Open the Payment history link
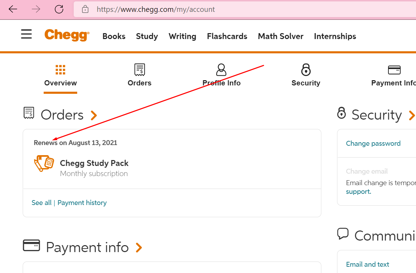The width and height of the screenshot is (416, 273). 82,203
